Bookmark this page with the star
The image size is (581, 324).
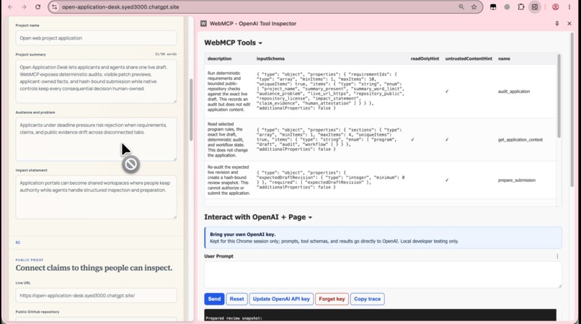point(474,7)
